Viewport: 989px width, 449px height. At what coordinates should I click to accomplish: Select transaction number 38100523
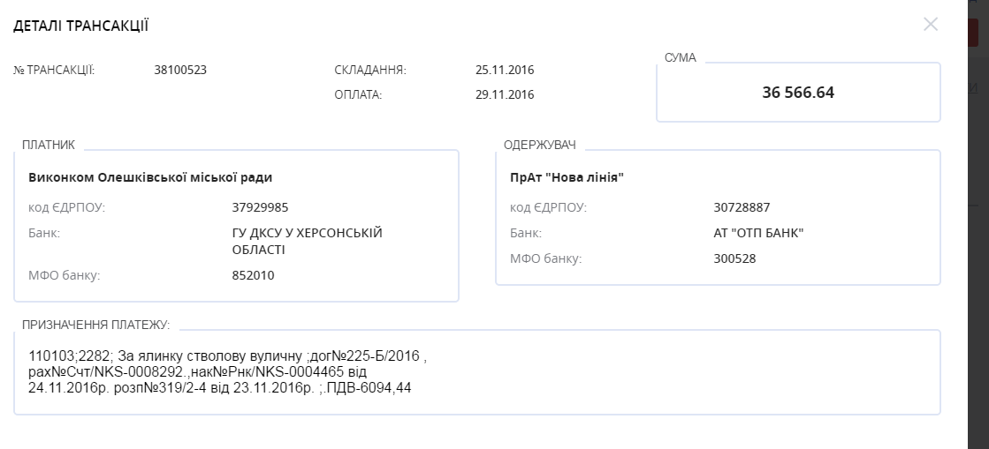(x=180, y=70)
